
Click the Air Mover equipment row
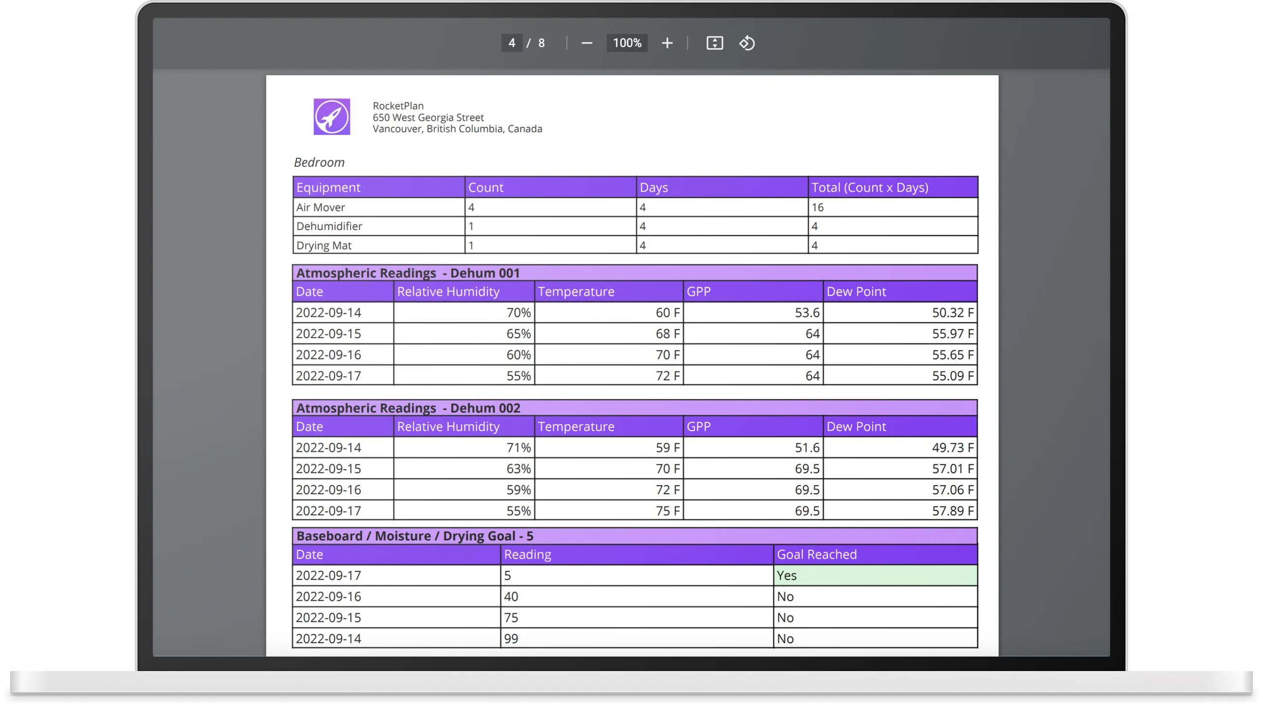(x=320, y=207)
